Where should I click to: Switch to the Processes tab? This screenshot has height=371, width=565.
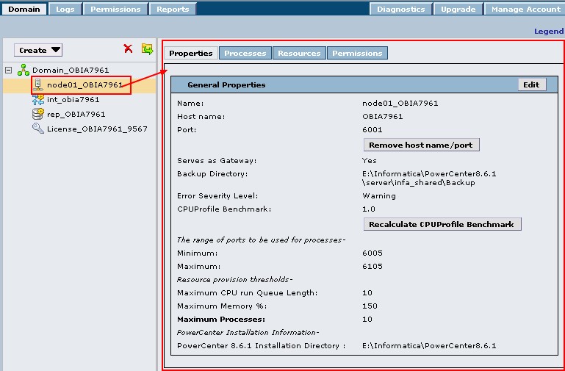click(245, 53)
